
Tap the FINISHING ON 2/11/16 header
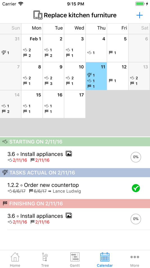click(75, 204)
